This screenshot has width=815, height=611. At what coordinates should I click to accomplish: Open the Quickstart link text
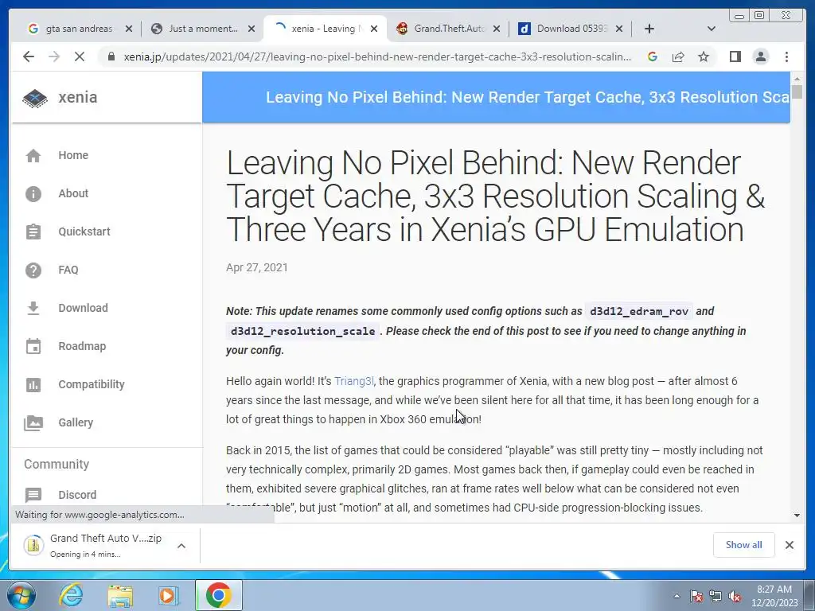click(84, 232)
